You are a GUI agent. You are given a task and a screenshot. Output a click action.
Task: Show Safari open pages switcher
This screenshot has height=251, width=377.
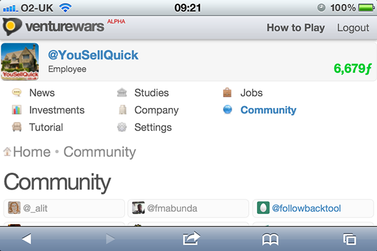tap(349, 239)
